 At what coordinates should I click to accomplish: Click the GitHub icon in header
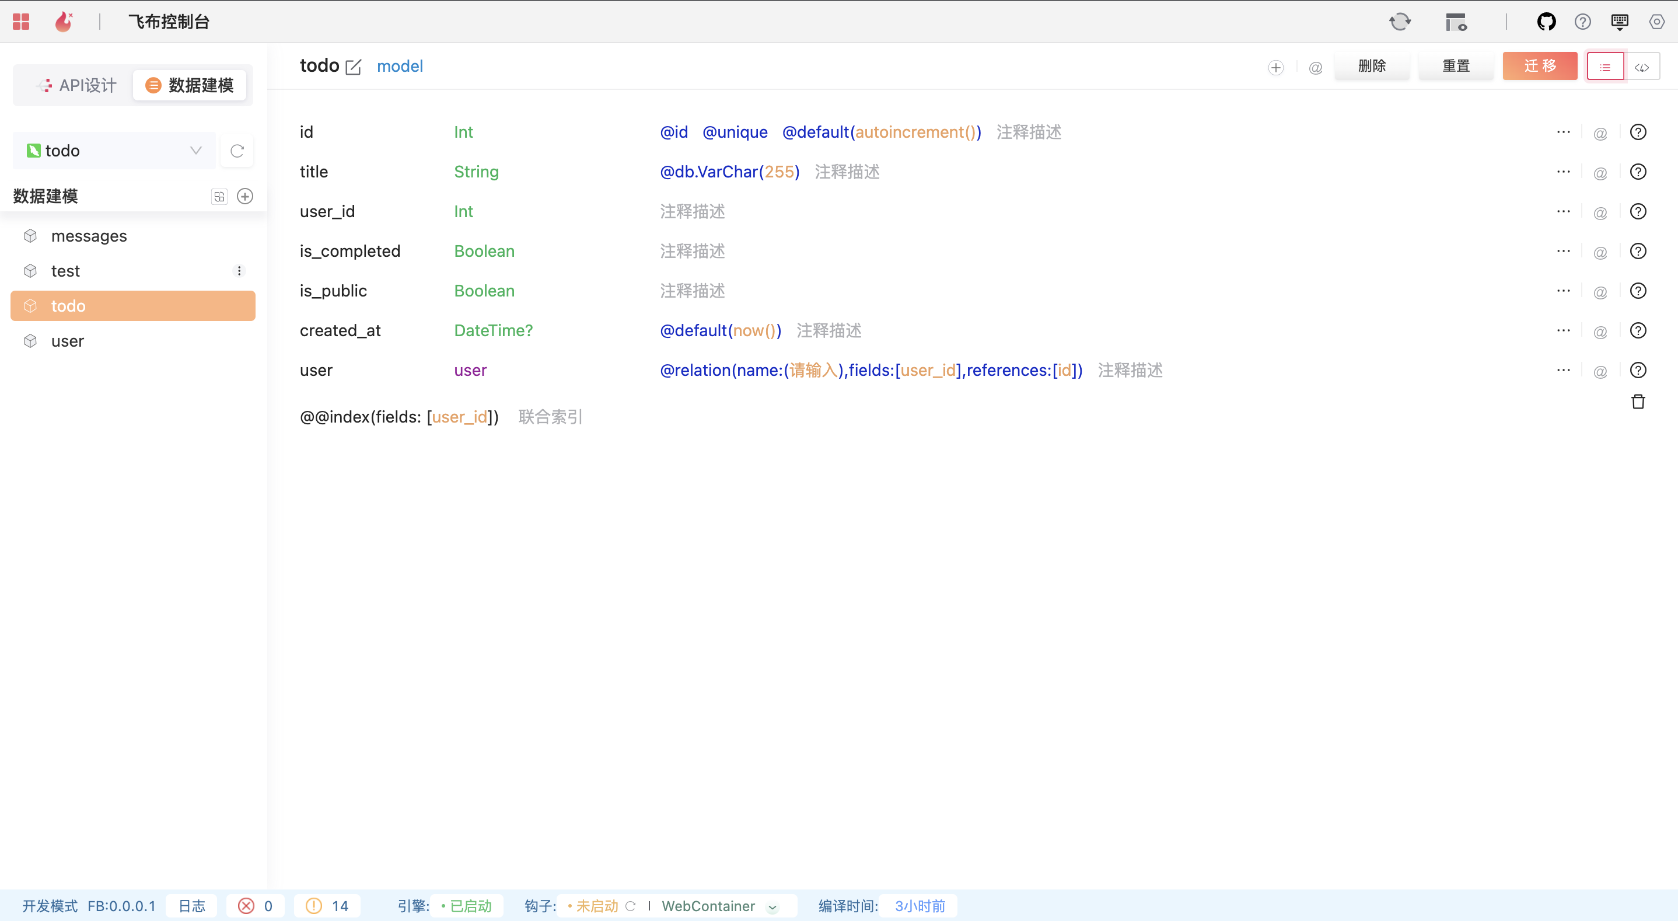[1546, 22]
